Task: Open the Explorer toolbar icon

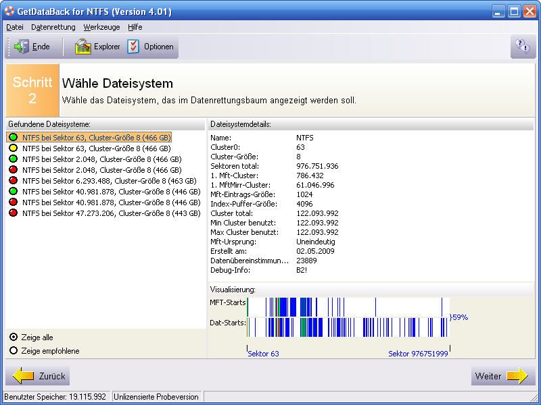Action: coord(83,47)
